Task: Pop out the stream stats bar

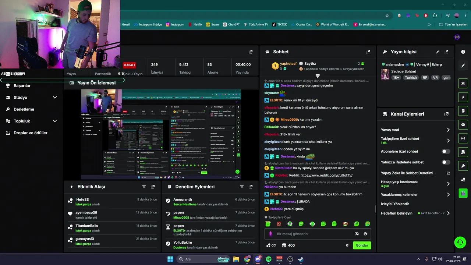Action: point(251,52)
